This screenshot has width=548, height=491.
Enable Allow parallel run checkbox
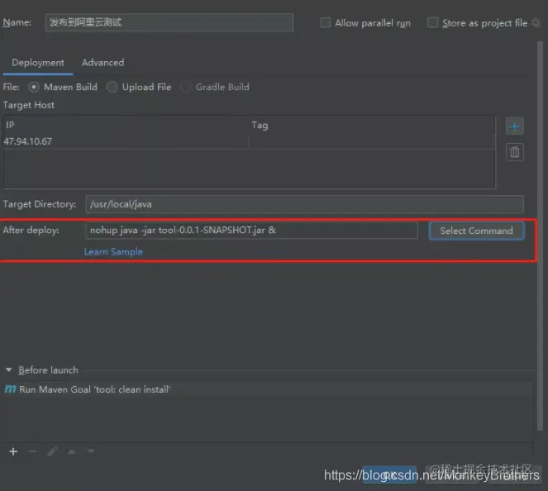(x=325, y=22)
